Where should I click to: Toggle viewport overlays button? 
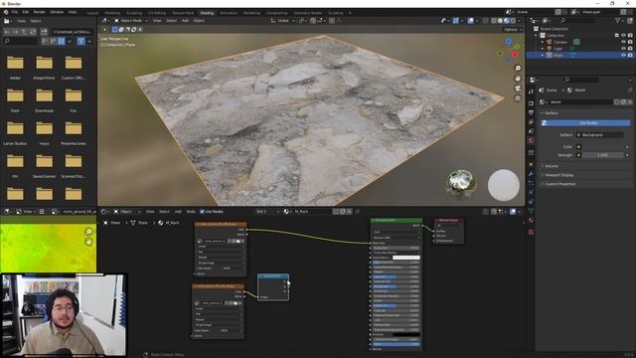[x=470, y=21]
